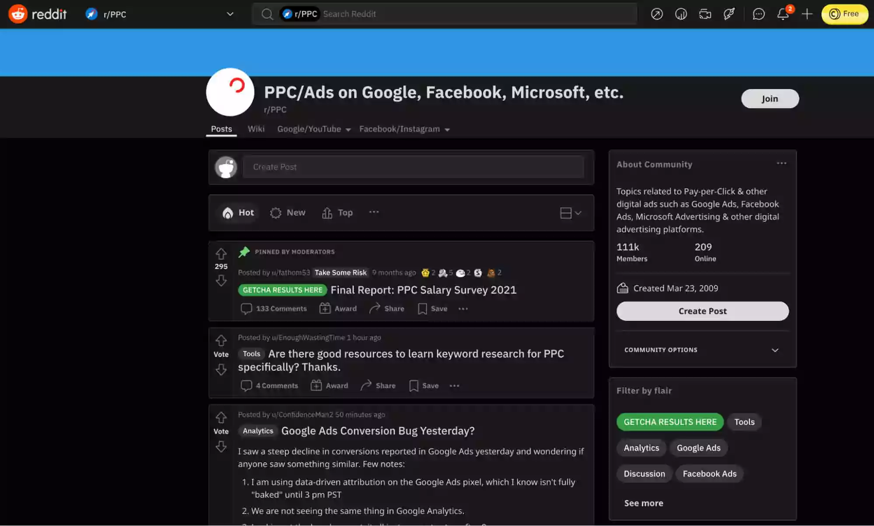Viewport: 874px width, 526px height.
Task: Toggle the Join community button
Action: (x=770, y=99)
